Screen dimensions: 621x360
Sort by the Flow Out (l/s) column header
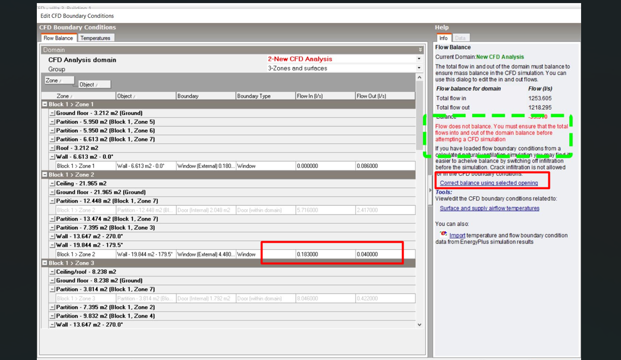pos(385,96)
